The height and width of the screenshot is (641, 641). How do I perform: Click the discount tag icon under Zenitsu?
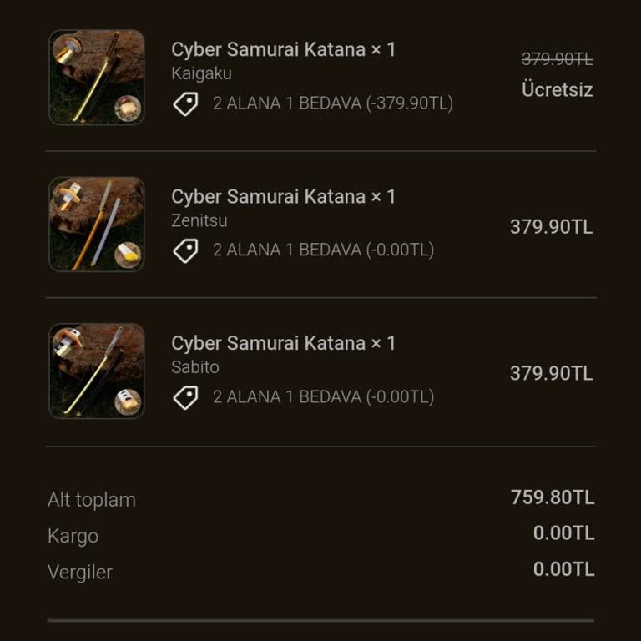tap(185, 250)
